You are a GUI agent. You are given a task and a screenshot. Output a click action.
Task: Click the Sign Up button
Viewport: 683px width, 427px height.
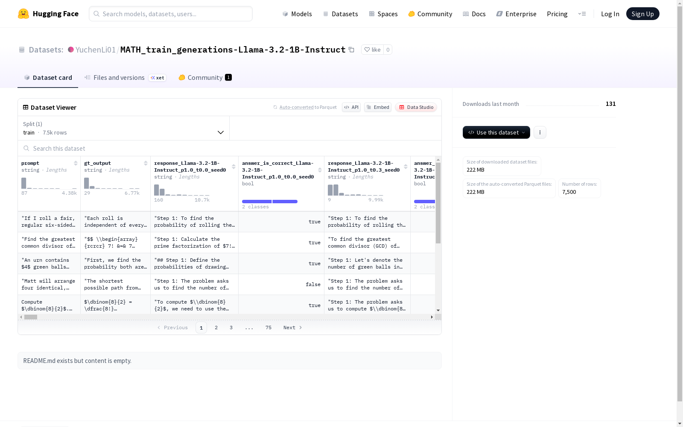coord(642,14)
